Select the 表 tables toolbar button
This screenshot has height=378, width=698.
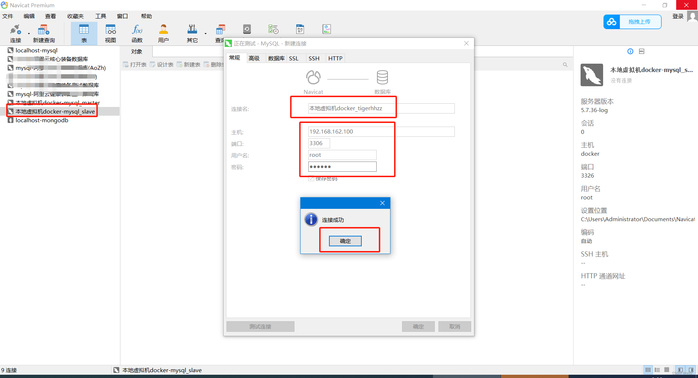point(84,33)
